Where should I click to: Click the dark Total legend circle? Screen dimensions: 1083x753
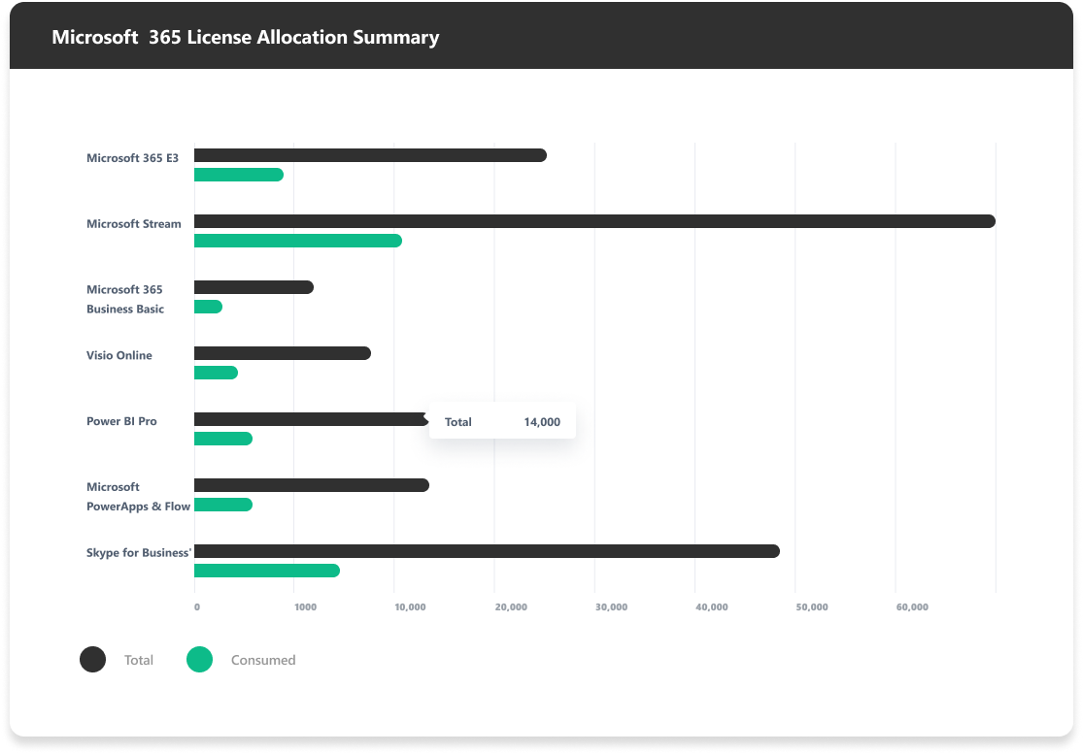[92, 660]
